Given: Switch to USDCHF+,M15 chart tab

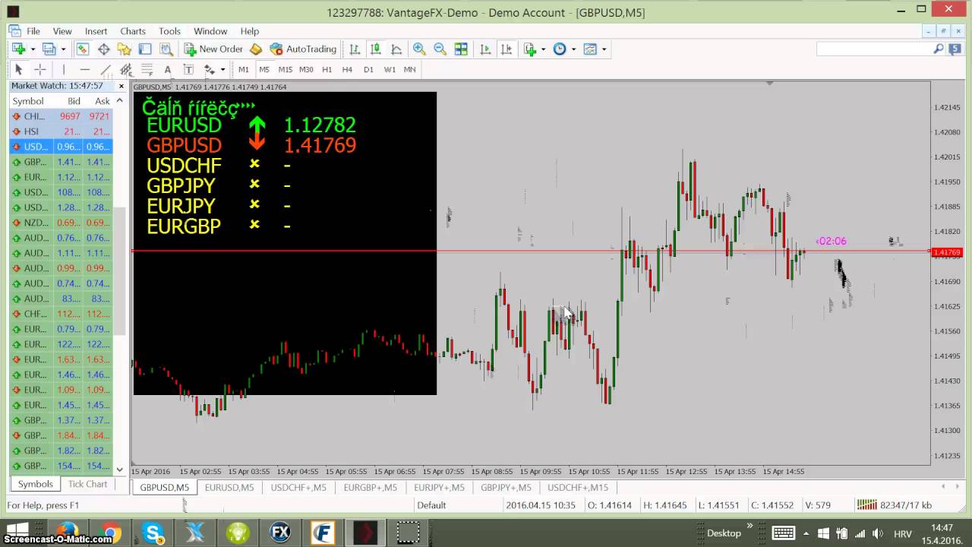Looking at the screenshot, I should tap(578, 488).
